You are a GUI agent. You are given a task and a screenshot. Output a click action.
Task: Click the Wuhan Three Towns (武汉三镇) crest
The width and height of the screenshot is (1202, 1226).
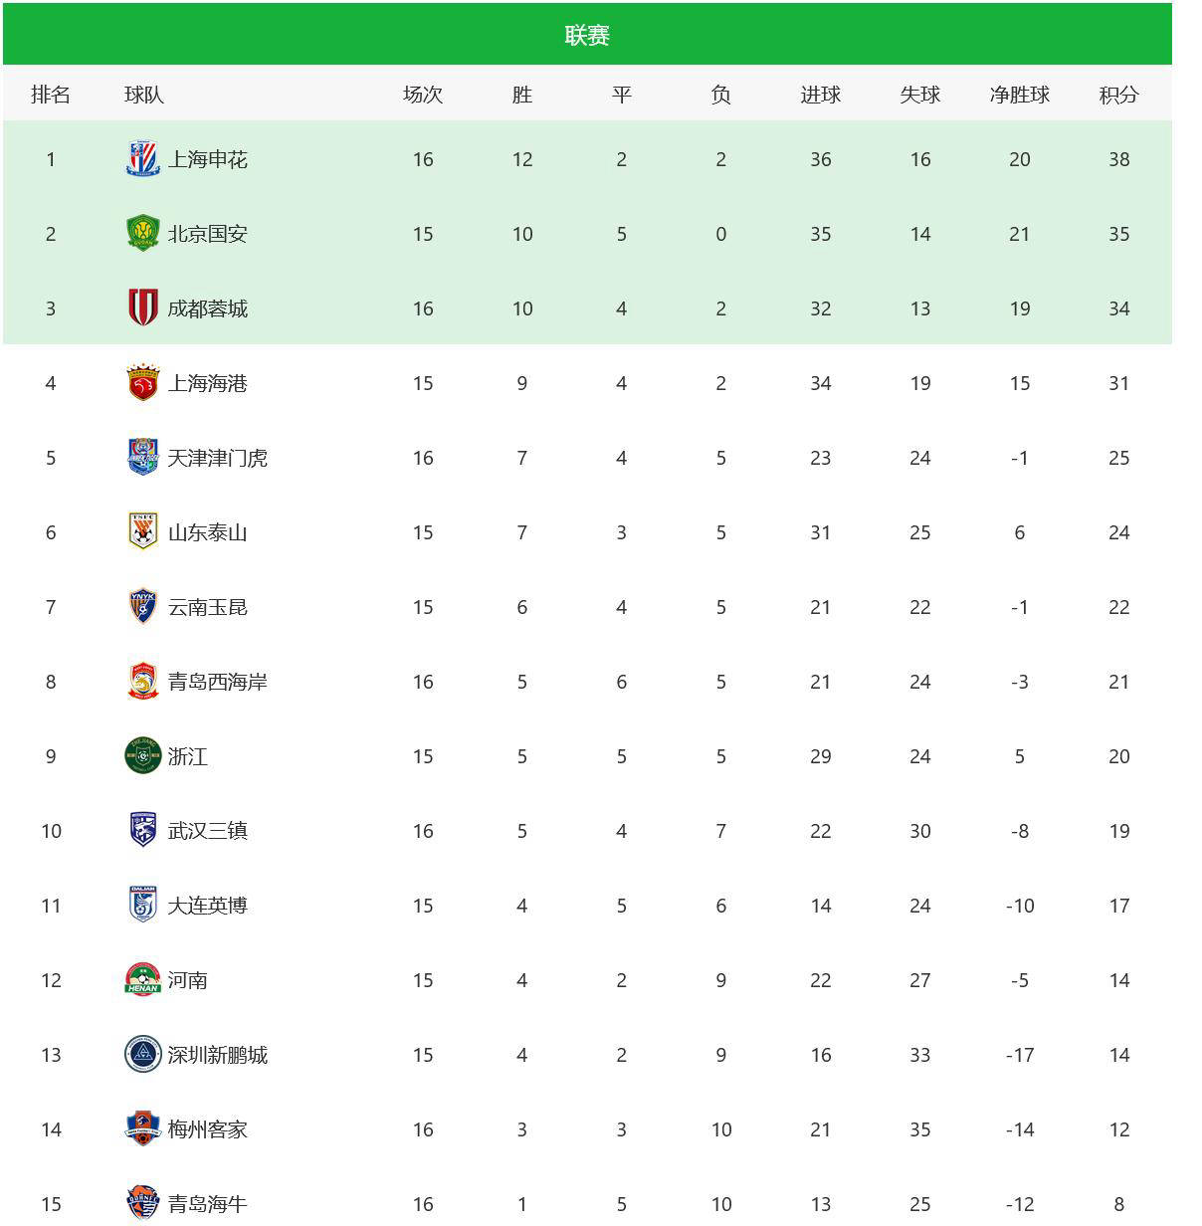142,831
